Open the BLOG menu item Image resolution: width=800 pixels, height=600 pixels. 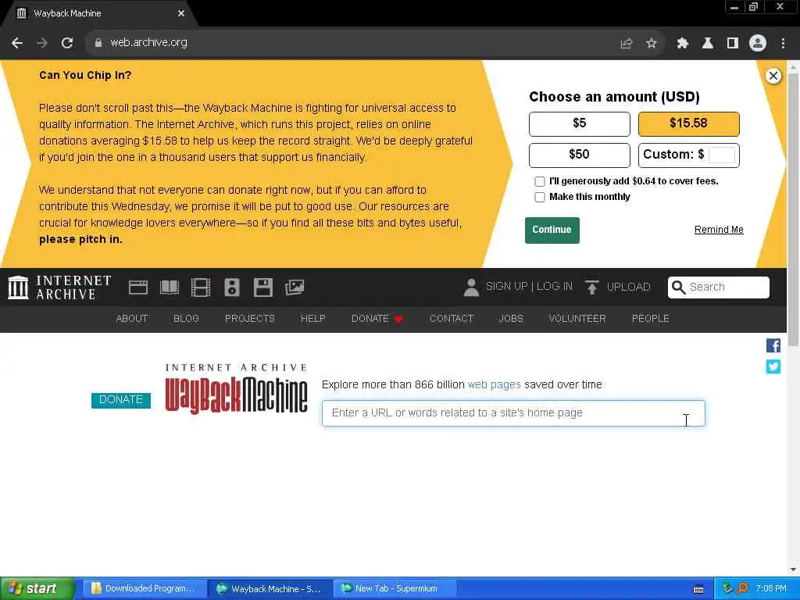(x=186, y=319)
